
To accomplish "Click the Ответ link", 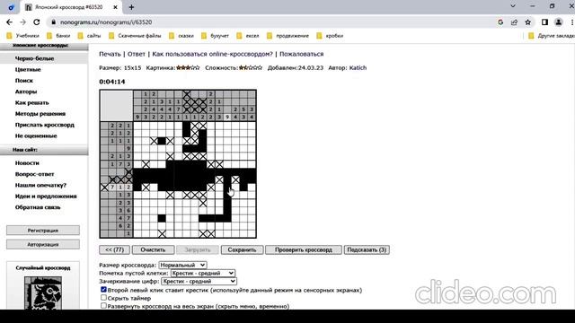I will (136, 54).
